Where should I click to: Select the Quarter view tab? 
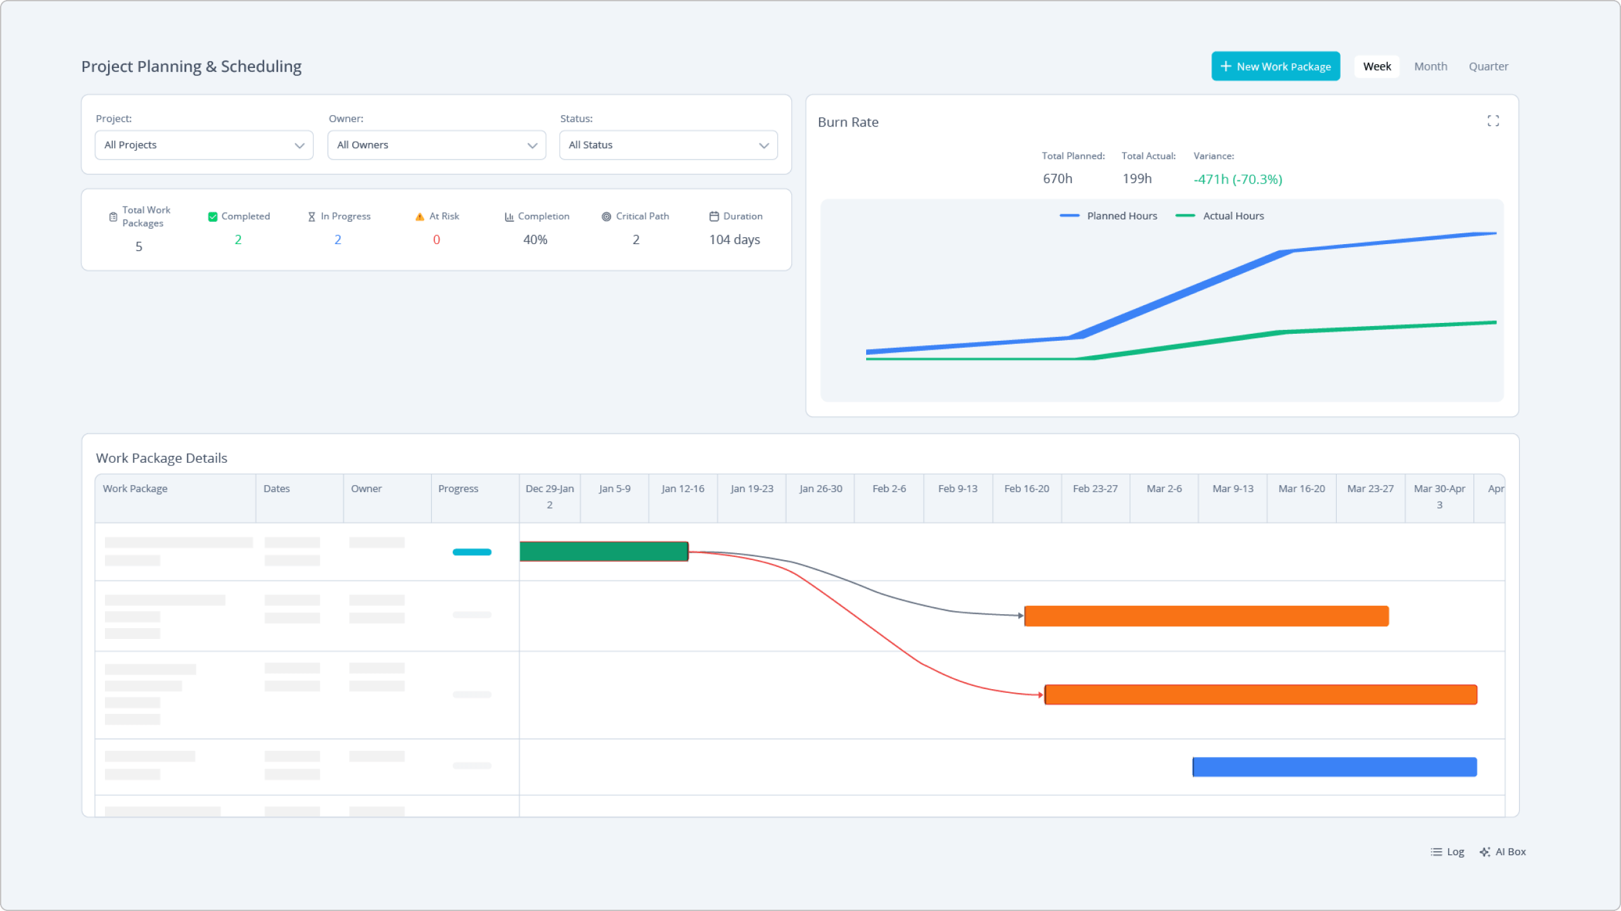(x=1488, y=66)
